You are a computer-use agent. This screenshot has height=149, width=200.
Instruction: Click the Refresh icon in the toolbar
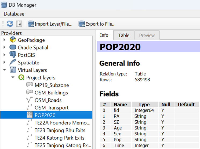(x=10, y=24)
